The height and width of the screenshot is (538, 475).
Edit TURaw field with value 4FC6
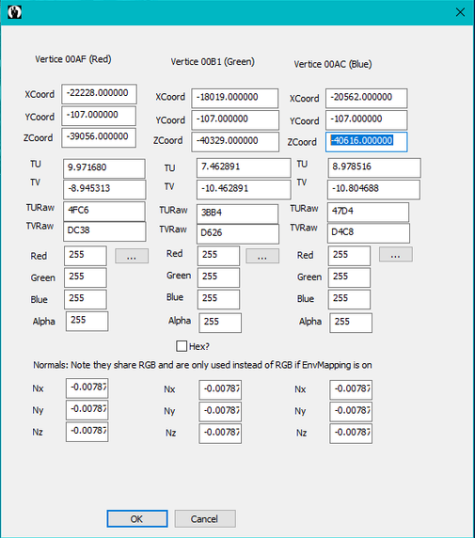[104, 212]
